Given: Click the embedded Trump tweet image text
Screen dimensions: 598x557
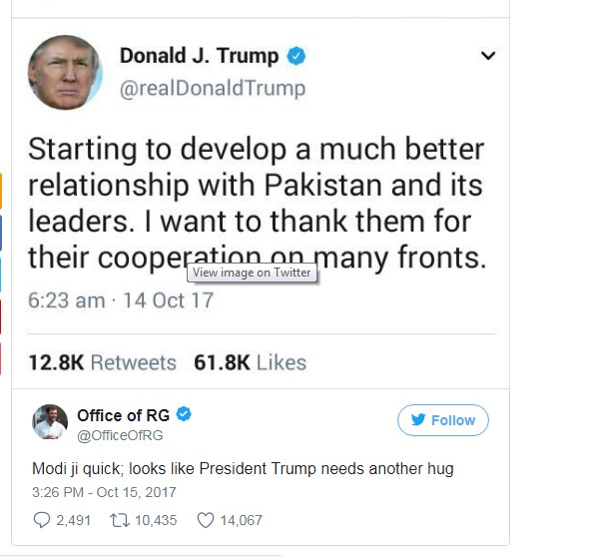Looking at the screenshot, I should (257, 204).
